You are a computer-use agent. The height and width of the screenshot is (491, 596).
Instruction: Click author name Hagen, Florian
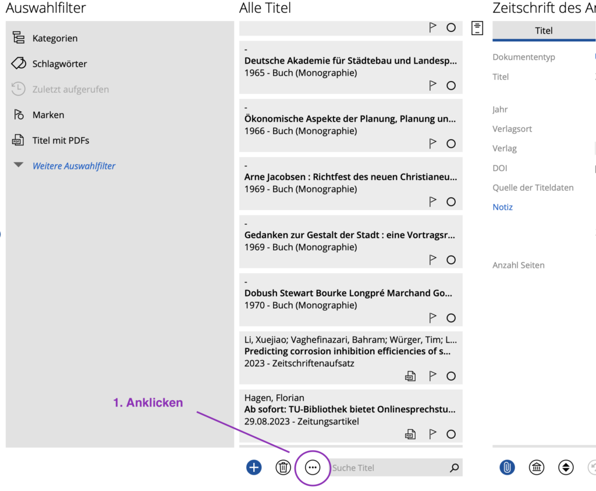click(274, 398)
